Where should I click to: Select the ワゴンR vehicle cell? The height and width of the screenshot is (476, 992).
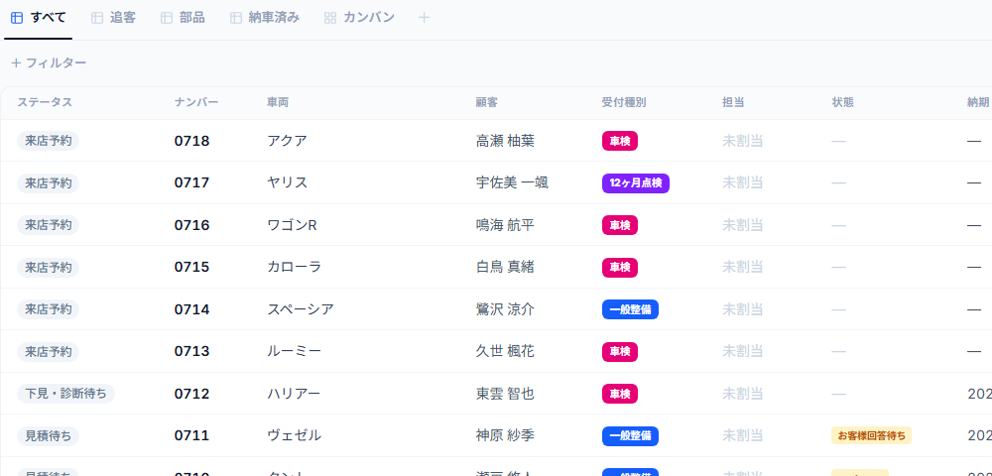point(292,225)
